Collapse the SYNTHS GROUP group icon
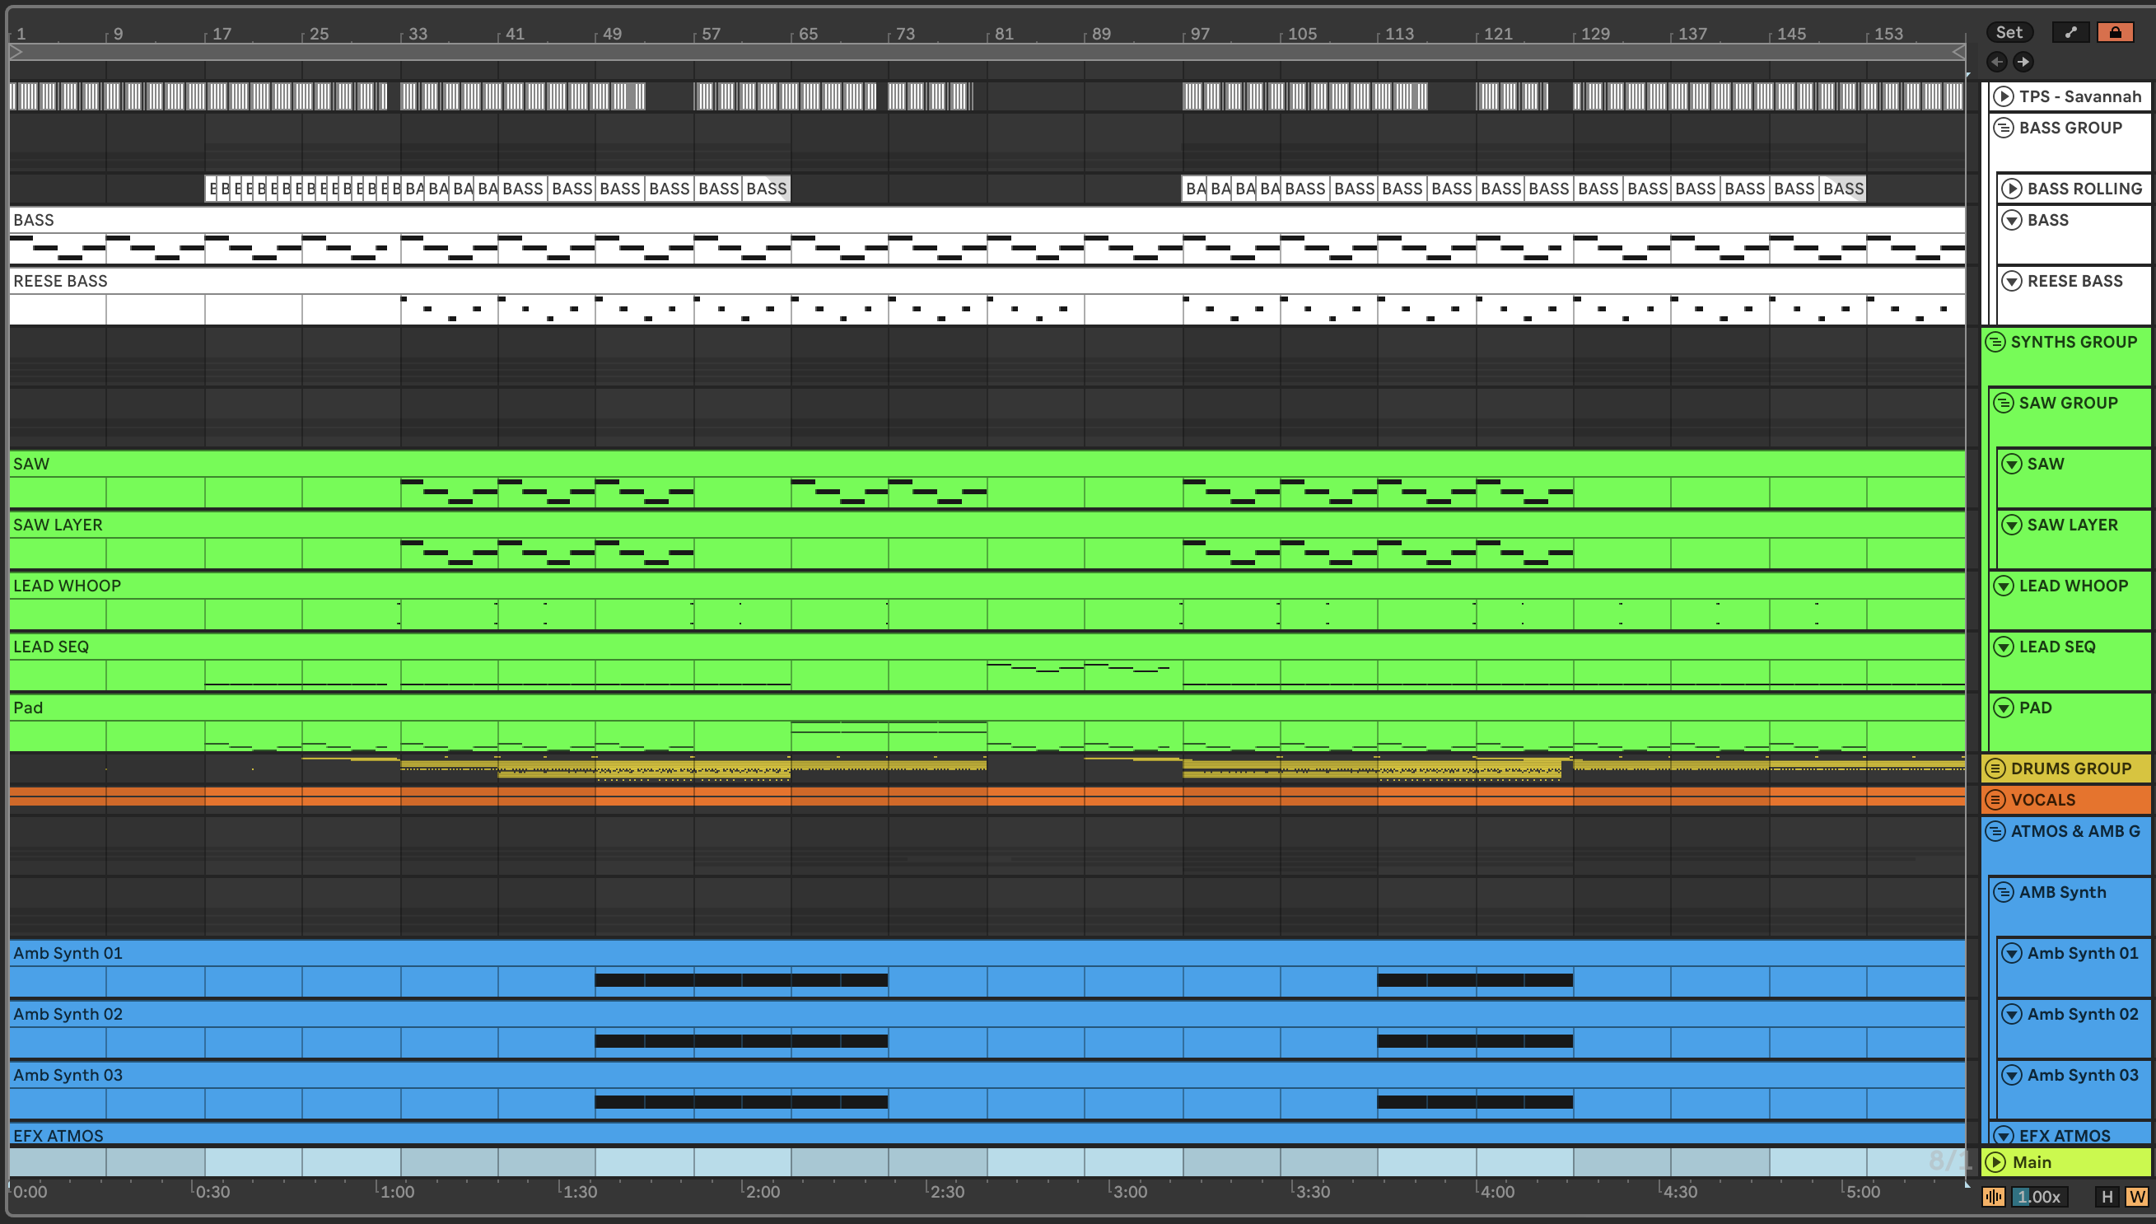Image resolution: width=2156 pixels, height=1224 pixels. [1995, 342]
